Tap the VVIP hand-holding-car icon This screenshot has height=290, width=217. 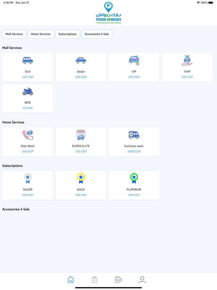187,61
